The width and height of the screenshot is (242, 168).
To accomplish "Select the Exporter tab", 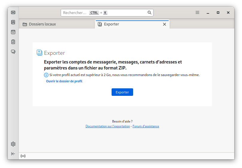I will point(132,24).
